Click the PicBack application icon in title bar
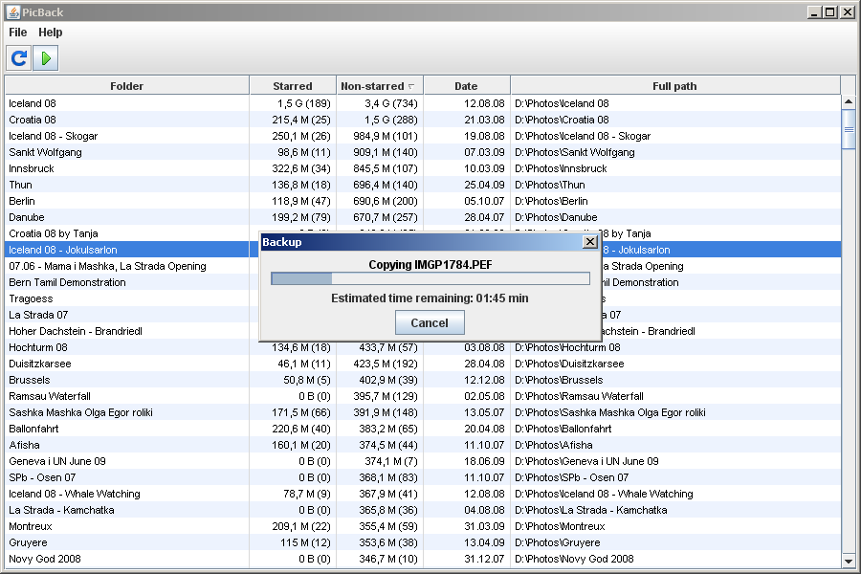This screenshot has height=574, width=861. tap(13, 11)
